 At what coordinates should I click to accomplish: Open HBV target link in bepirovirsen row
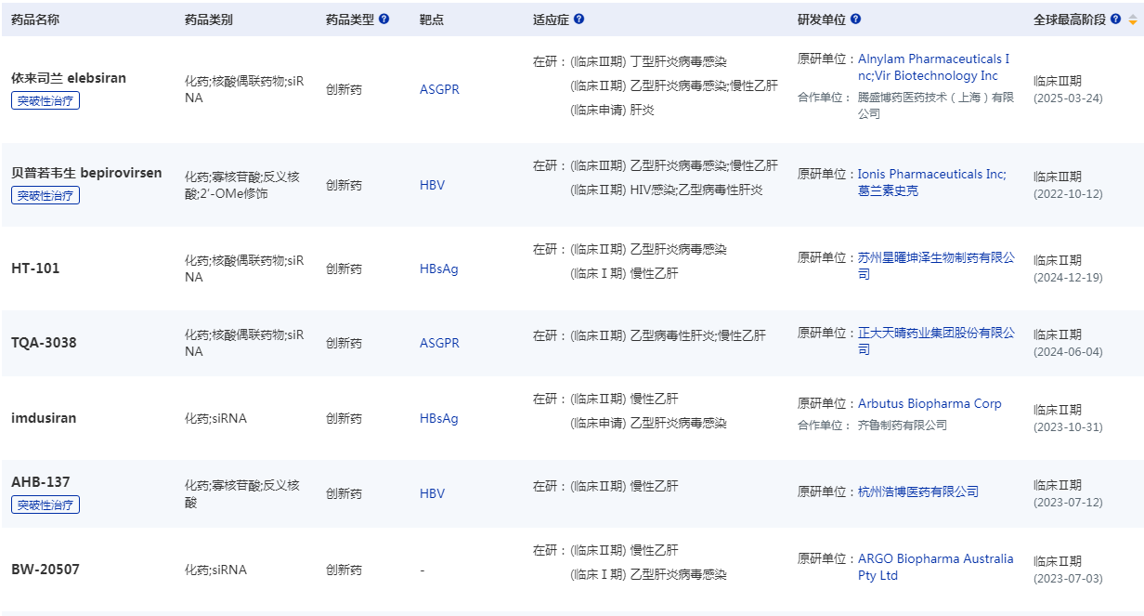point(432,185)
